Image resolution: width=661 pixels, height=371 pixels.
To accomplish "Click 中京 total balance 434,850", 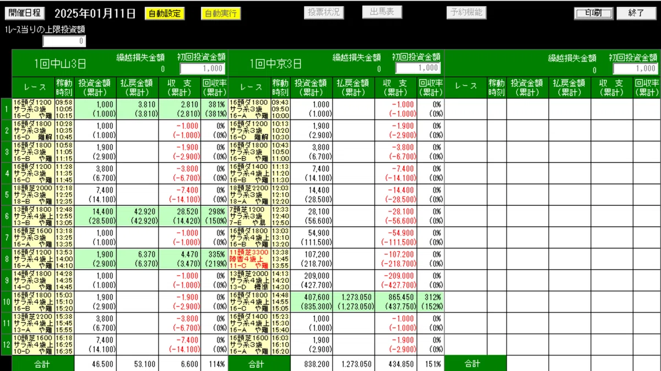I will pyautogui.click(x=395, y=364).
